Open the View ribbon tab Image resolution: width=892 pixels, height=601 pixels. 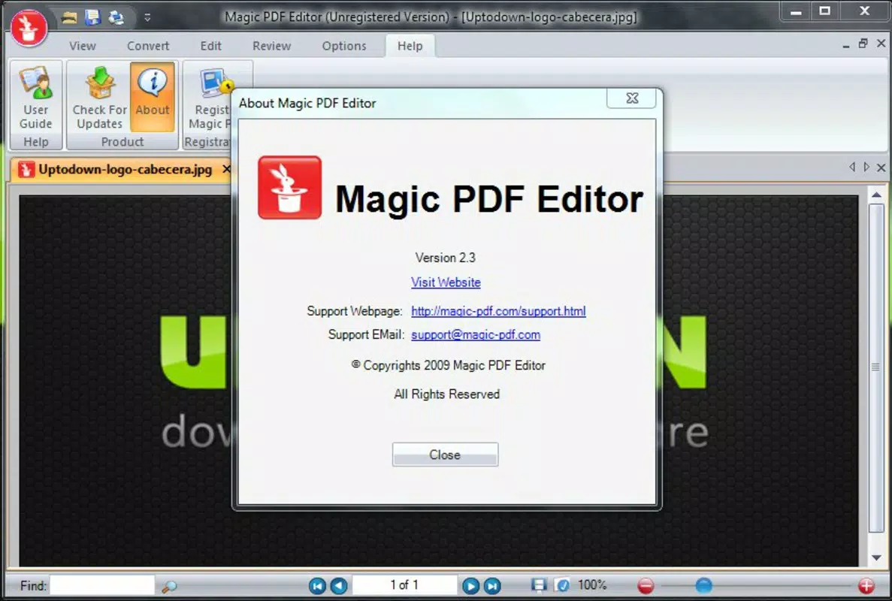click(83, 46)
